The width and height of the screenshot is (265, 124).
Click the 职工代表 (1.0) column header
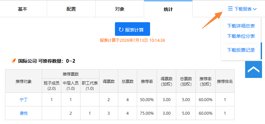[x=90, y=86]
